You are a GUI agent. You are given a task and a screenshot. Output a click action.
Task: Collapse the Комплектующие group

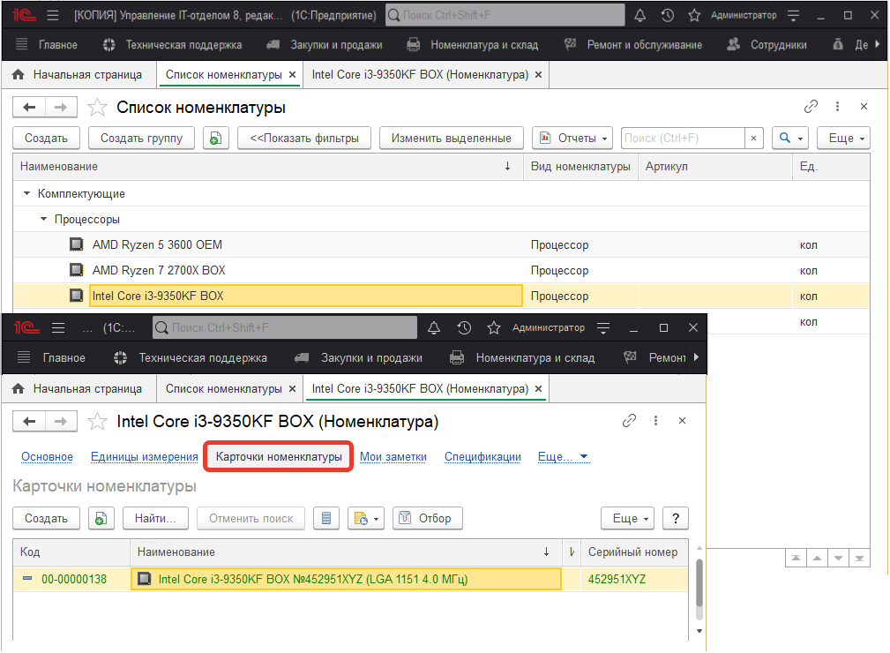tap(26, 193)
